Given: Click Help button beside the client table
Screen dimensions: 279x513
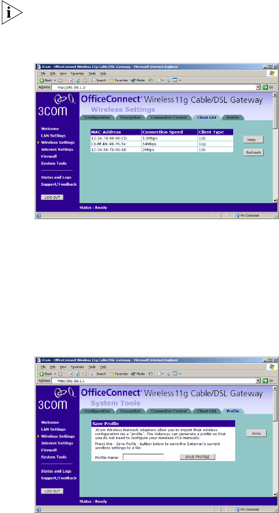Looking at the screenshot, I should (253, 140).
